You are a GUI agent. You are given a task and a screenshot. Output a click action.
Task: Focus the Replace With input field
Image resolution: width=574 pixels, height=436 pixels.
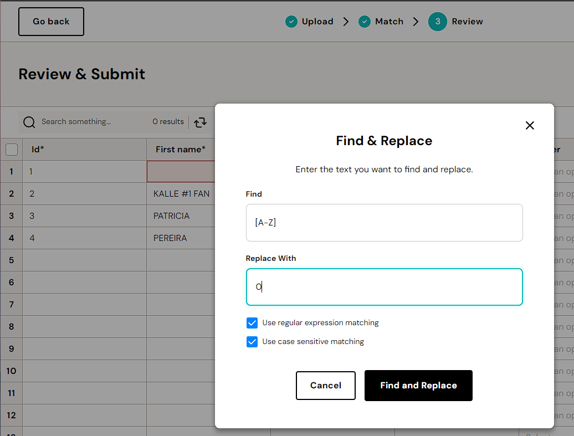pyautogui.click(x=384, y=287)
